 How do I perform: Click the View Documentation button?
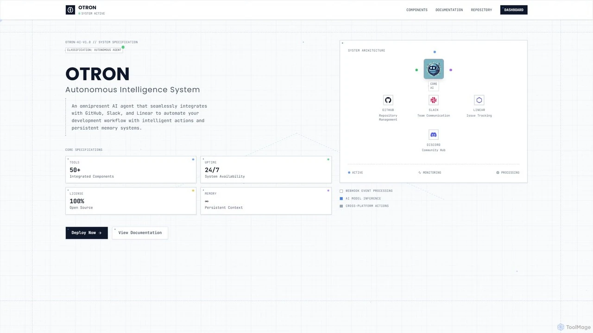[x=140, y=233]
